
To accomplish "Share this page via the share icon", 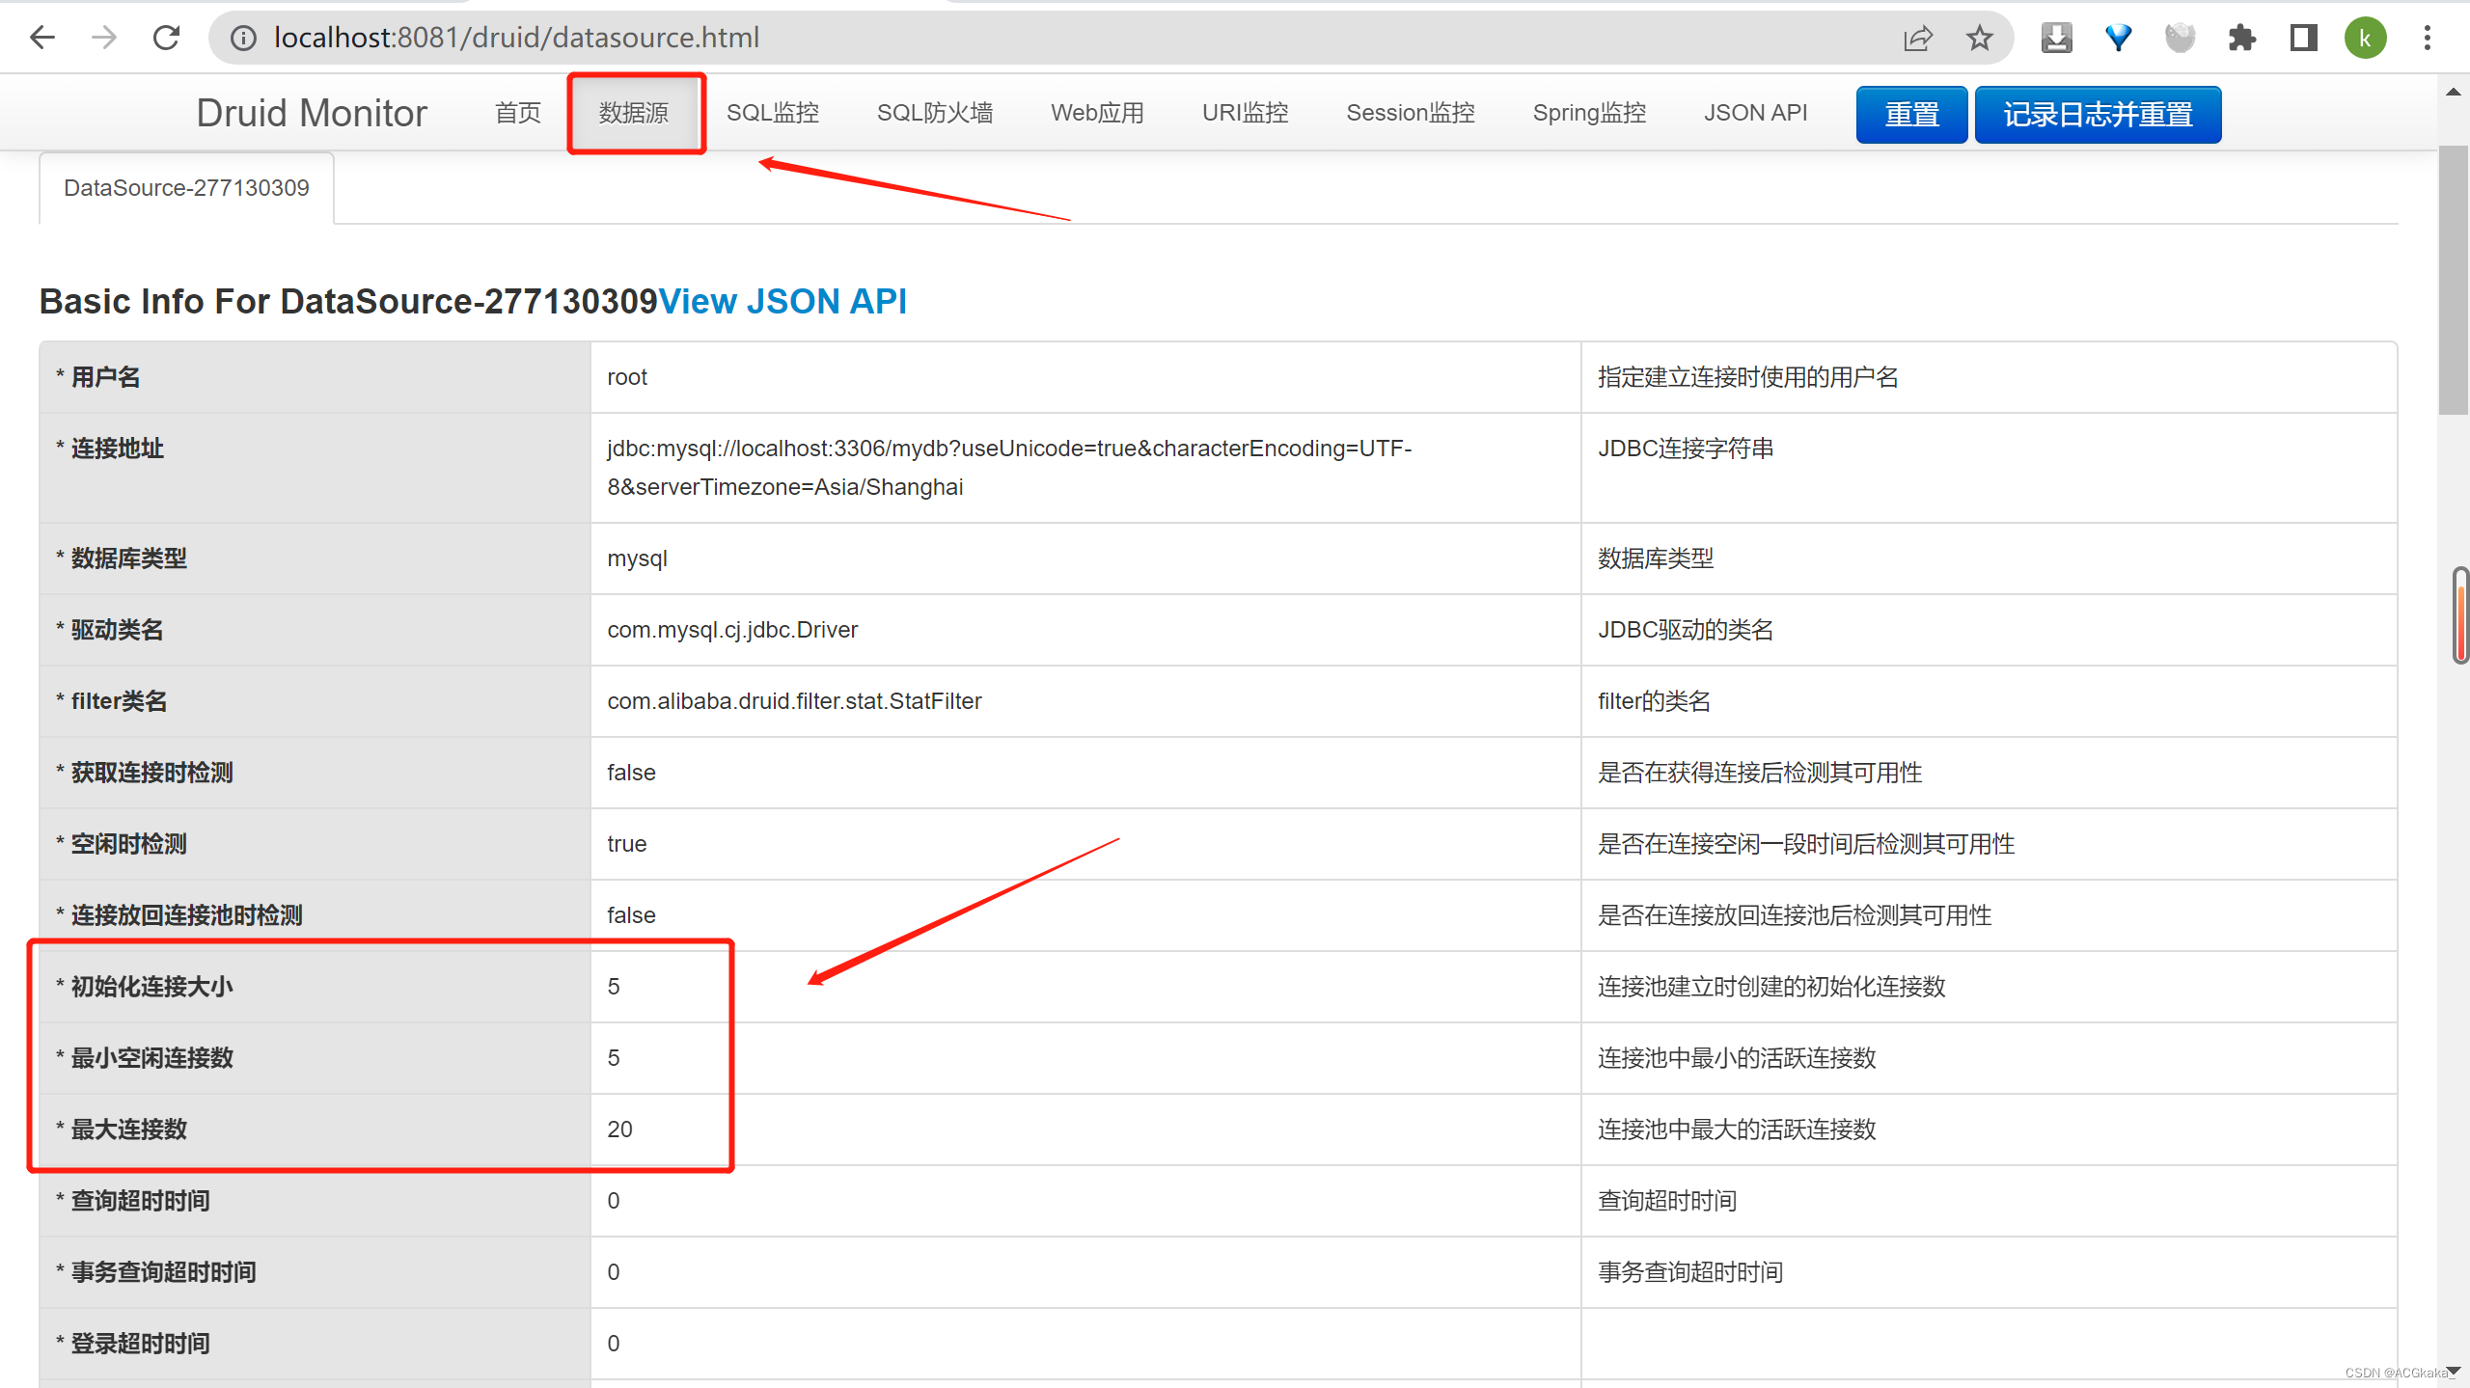I will (1918, 38).
